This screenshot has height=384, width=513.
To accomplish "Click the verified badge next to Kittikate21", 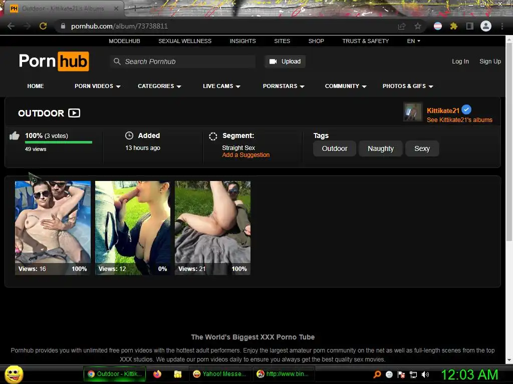I will [x=466, y=109].
